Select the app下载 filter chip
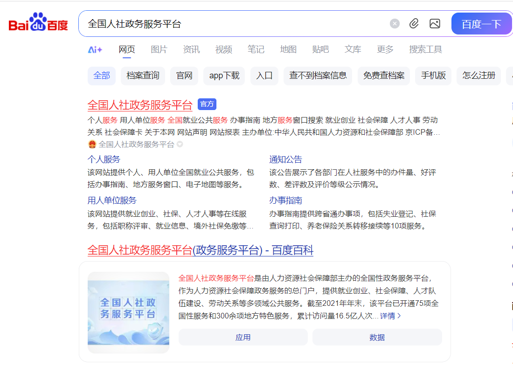 point(224,76)
